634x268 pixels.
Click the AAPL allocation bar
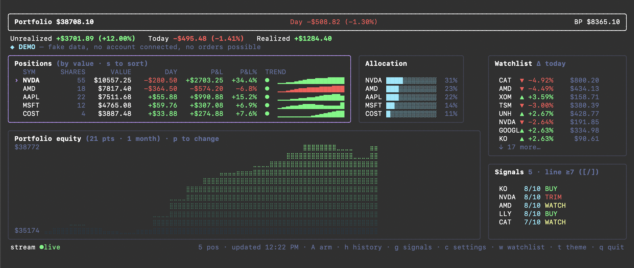pos(411,97)
